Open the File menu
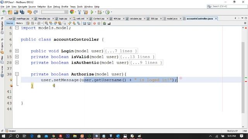The height and width of the screenshot is (139, 248). [x=3, y=7]
